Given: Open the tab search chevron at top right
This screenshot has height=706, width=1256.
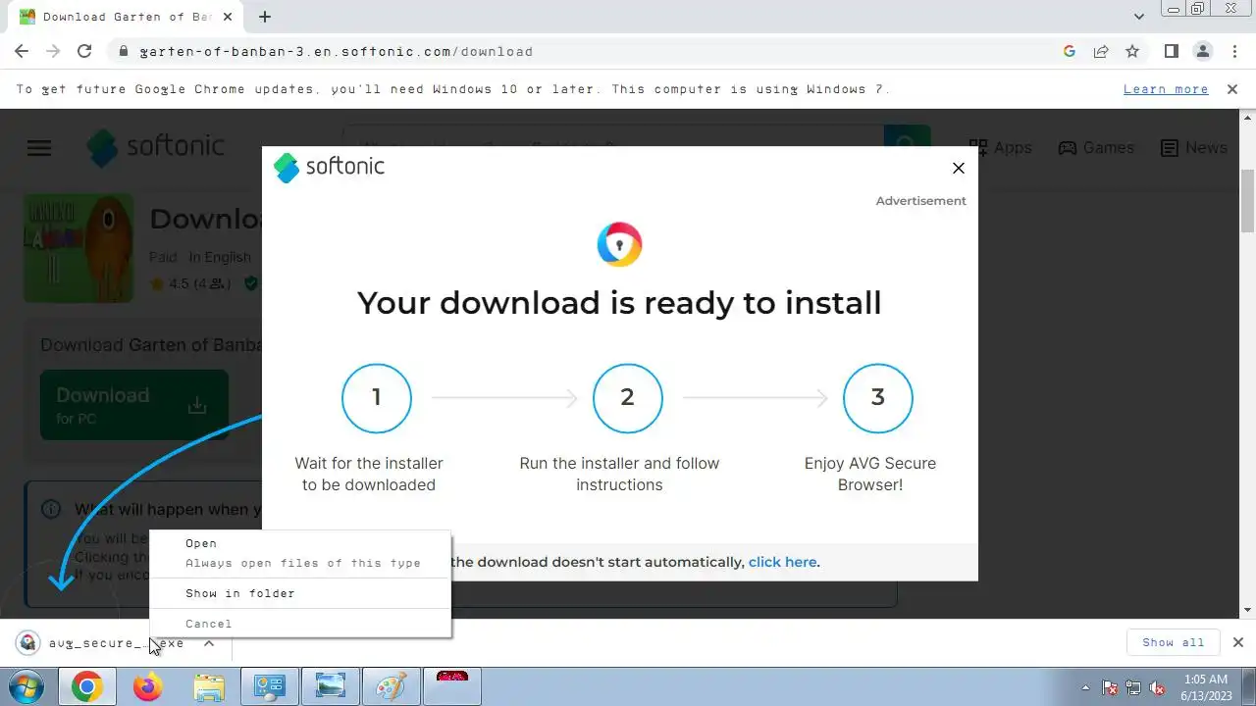Looking at the screenshot, I should click(1139, 17).
